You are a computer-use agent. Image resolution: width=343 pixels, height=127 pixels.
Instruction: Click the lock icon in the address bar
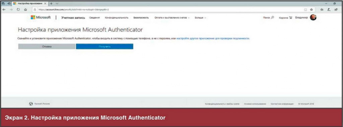pyautogui.click(x=35, y=10)
